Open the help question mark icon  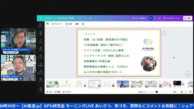coord(190,92)
